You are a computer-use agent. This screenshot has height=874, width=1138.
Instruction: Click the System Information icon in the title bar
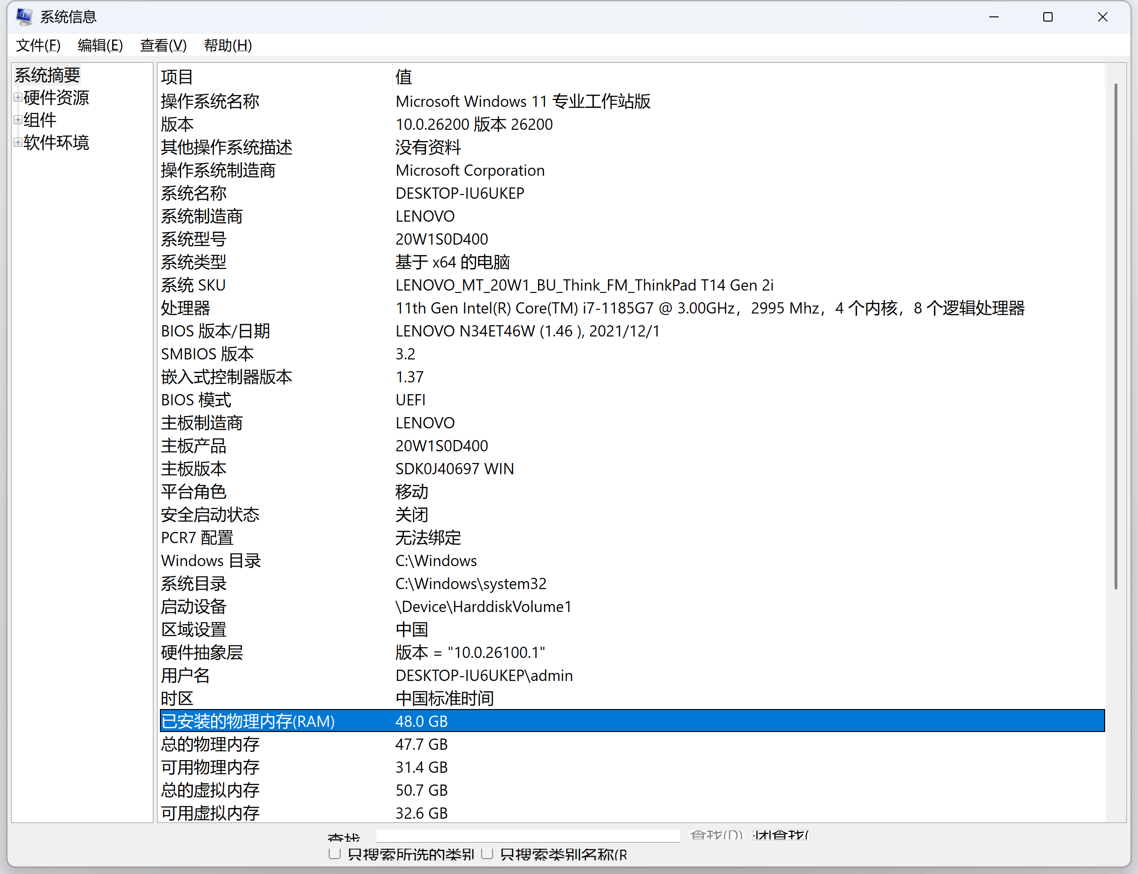point(24,17)
